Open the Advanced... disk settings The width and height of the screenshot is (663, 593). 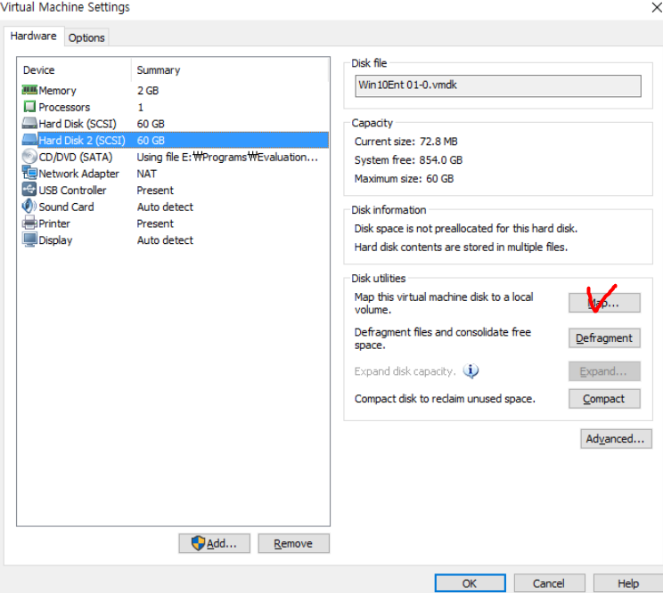pos(616,439)
